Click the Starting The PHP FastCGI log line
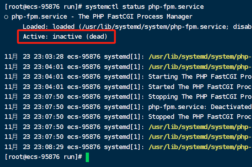 [200, 77]
